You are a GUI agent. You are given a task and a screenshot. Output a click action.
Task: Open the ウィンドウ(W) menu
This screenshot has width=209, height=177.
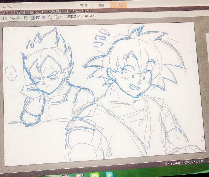tap(72, 11)
